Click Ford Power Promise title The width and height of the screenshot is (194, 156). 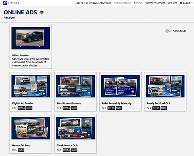pyautogui.click(x=69, y=103)
